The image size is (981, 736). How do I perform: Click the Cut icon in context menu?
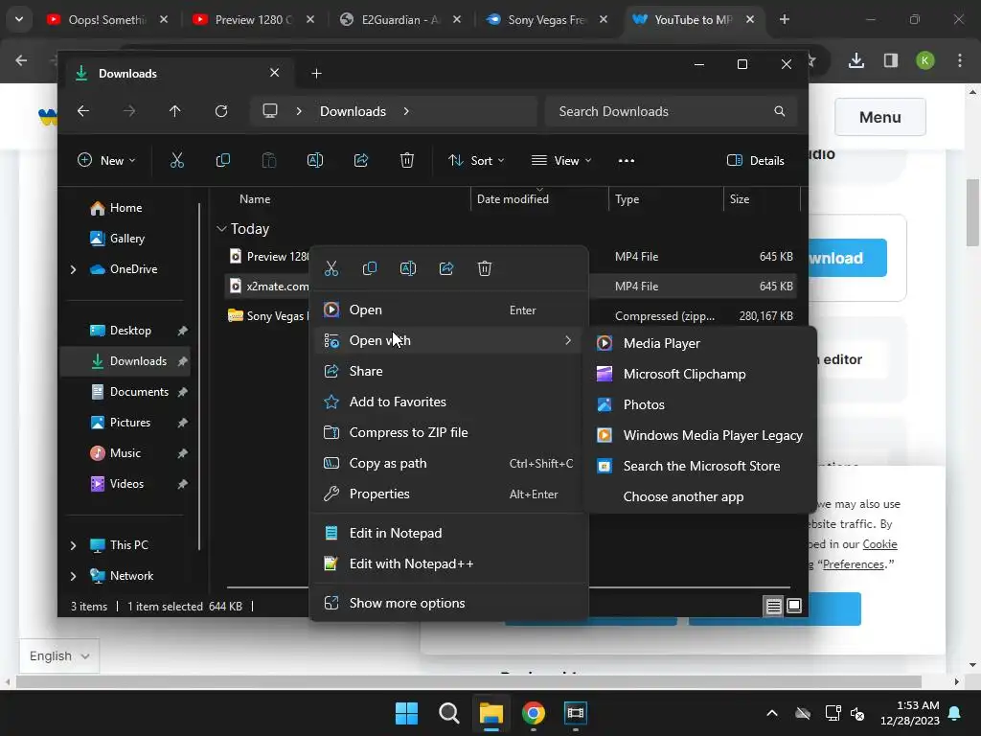click(x=331, y=269)
